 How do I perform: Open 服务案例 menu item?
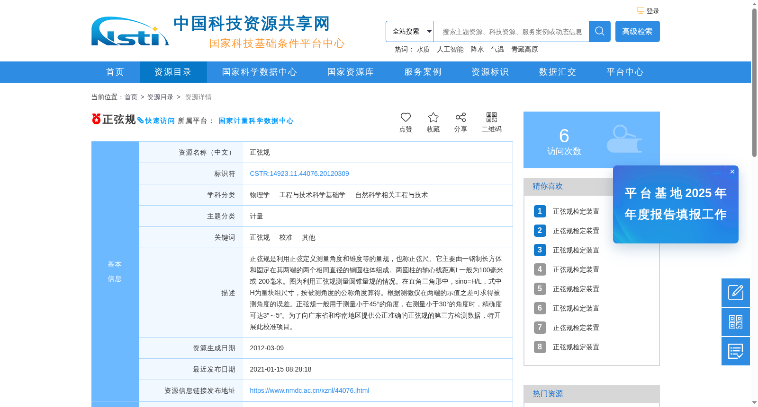point(423,72)
